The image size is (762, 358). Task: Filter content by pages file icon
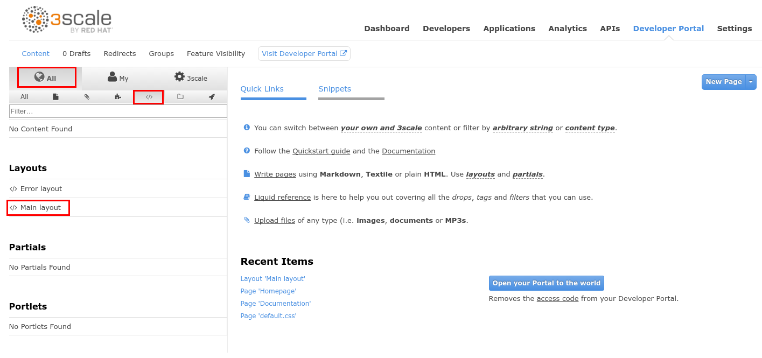click(x=55, y=97)
